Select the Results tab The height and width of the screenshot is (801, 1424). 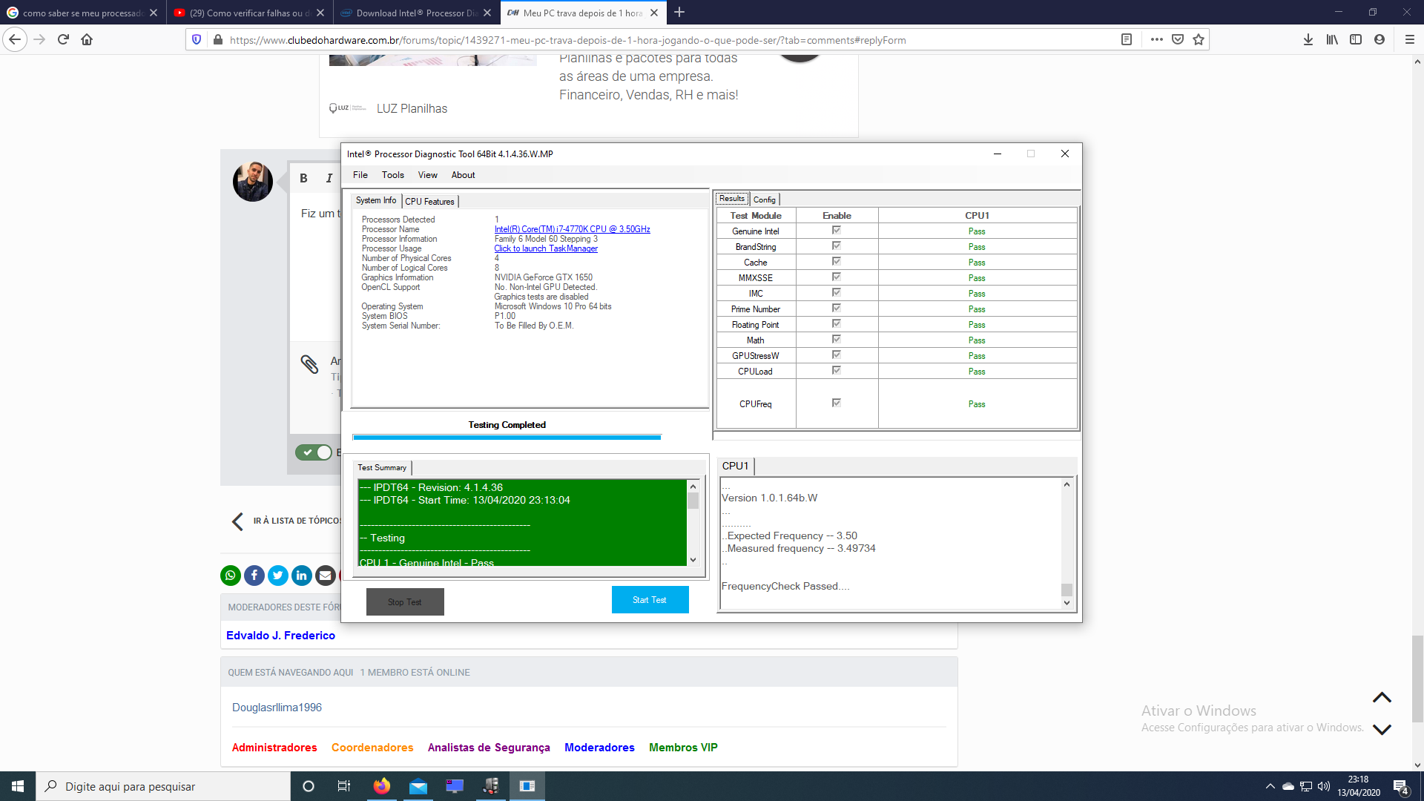[732, 199]
